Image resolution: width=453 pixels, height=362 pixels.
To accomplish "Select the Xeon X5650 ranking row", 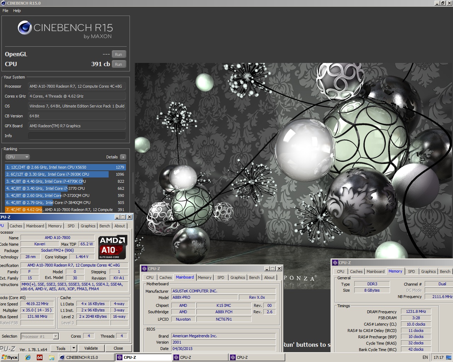I will coord(65,167).
